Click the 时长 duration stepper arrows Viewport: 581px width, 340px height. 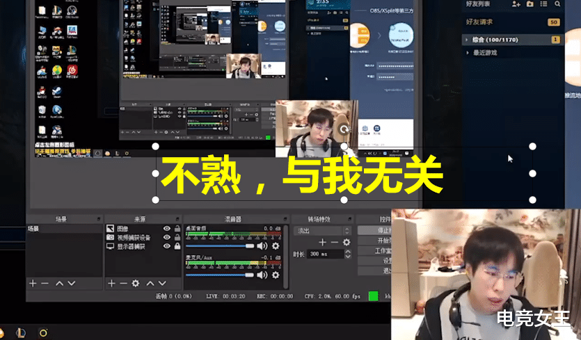coord(348,254)
